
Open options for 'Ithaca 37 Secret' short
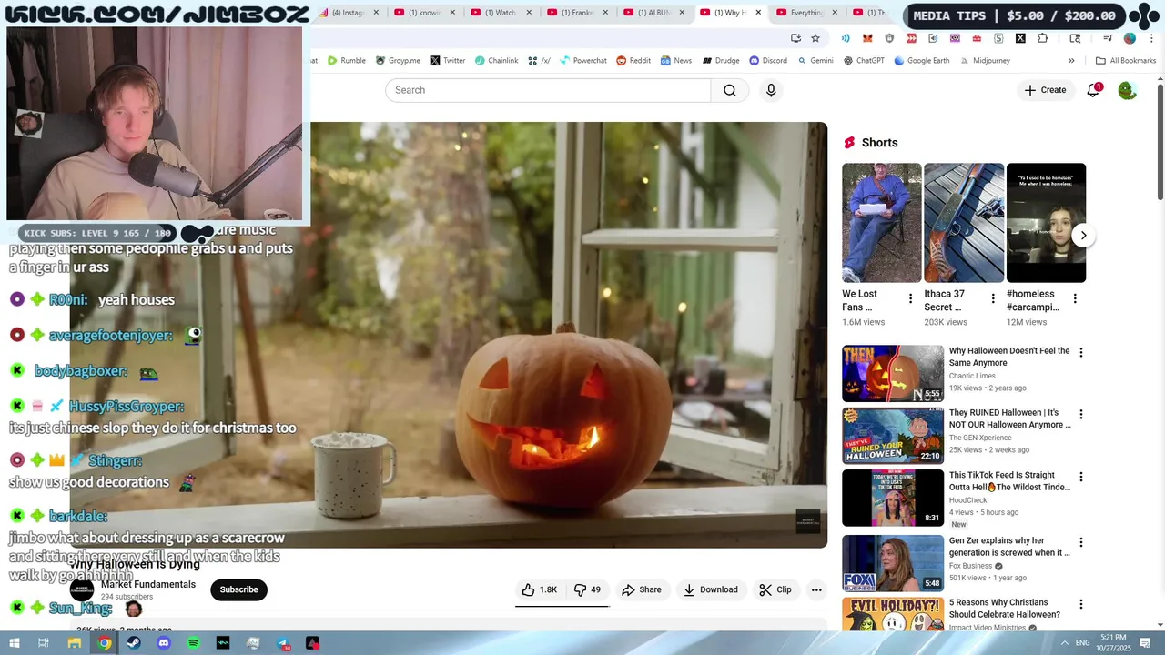993,299
